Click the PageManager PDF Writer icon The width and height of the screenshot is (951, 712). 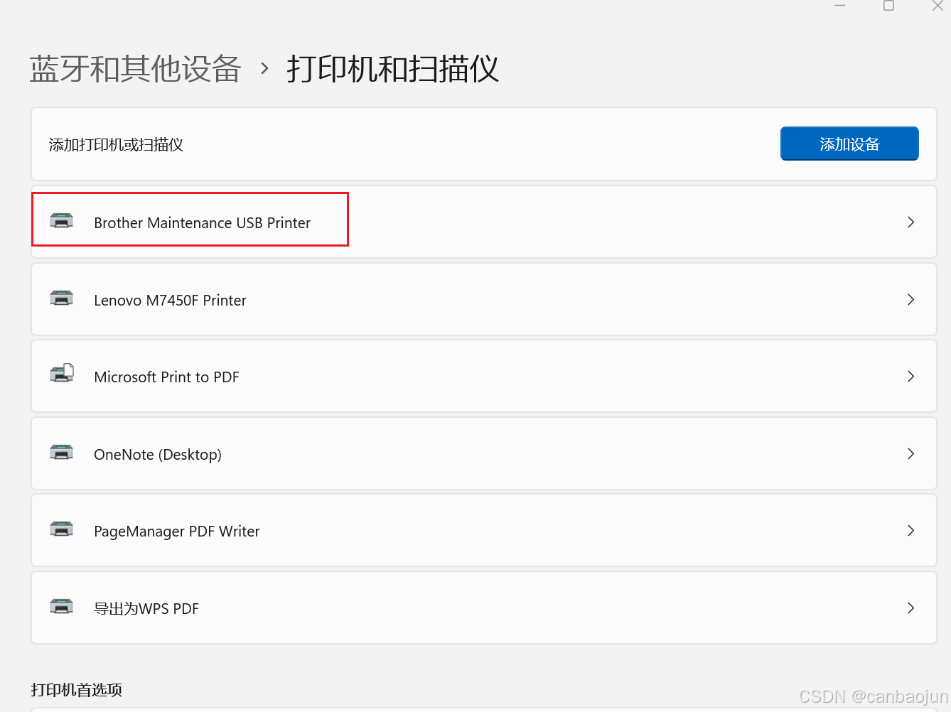(x=62, y=529)
